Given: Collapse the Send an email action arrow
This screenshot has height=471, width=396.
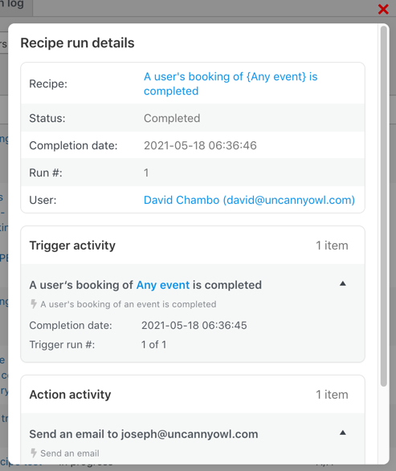Looking at the screenshot, I should click(342, 432).
